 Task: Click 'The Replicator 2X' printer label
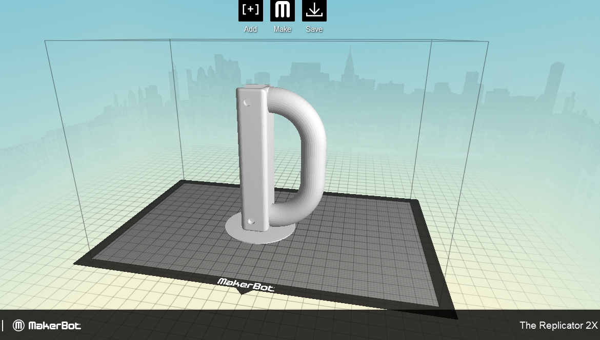pyautogui.click(x=558, y=326)
